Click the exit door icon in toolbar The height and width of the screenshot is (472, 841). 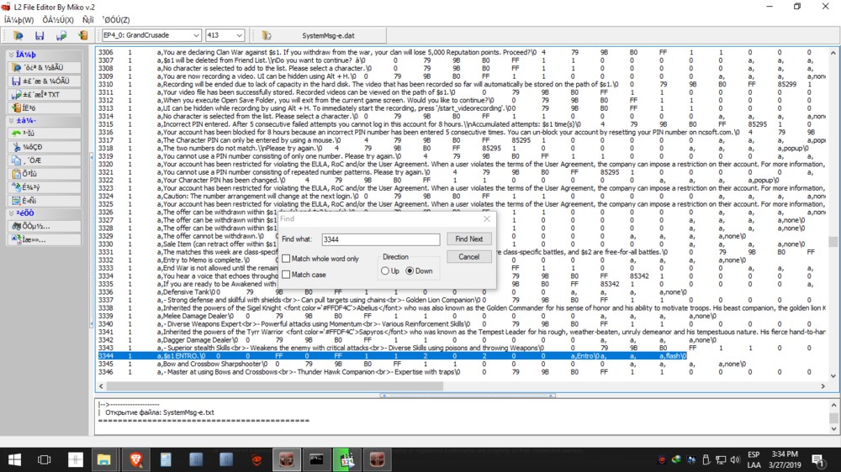coord(82,36)
